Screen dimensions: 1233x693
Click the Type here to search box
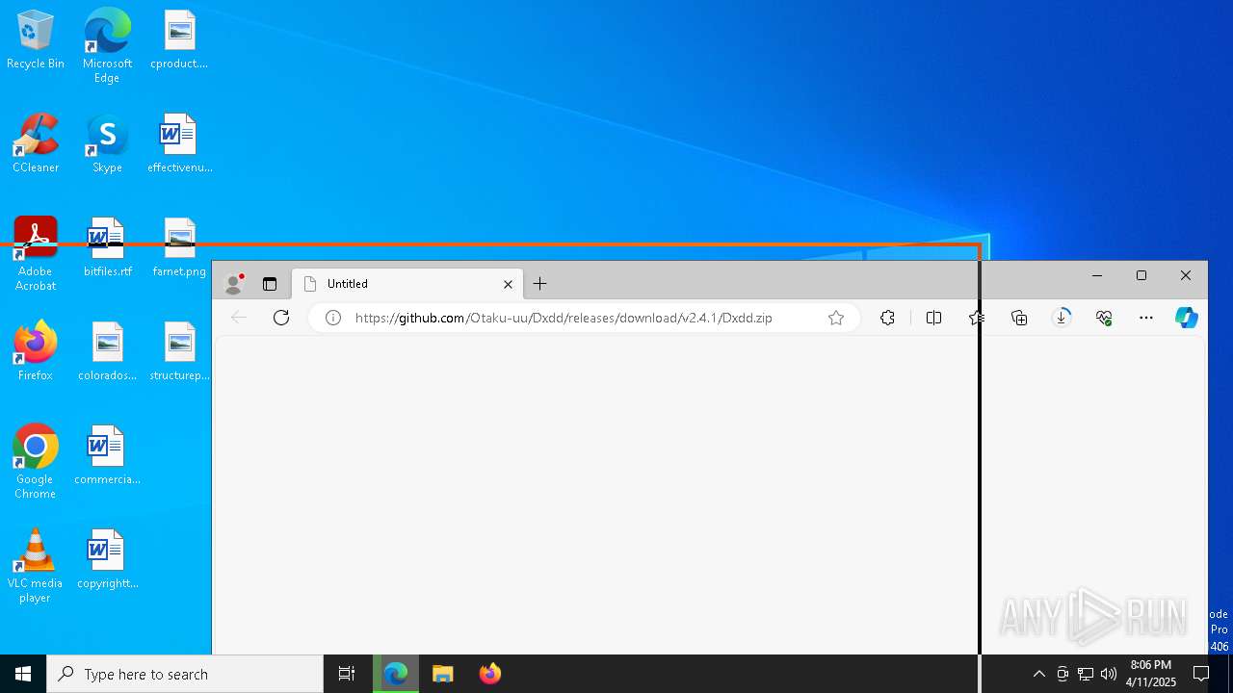[x=185, y=674]
